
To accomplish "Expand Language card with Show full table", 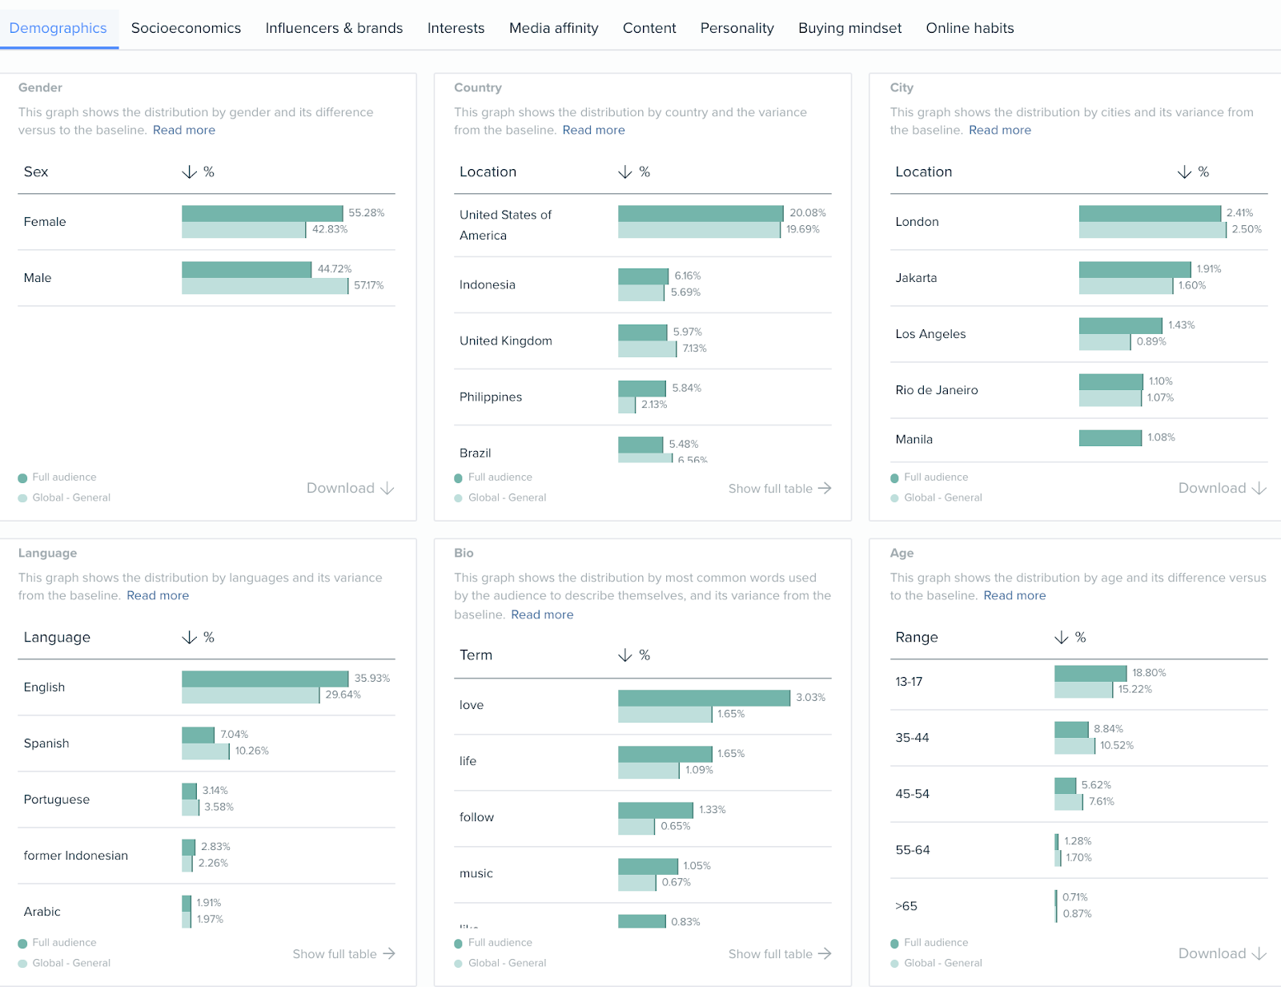I will pyautogui.click(x=344, y=954).
